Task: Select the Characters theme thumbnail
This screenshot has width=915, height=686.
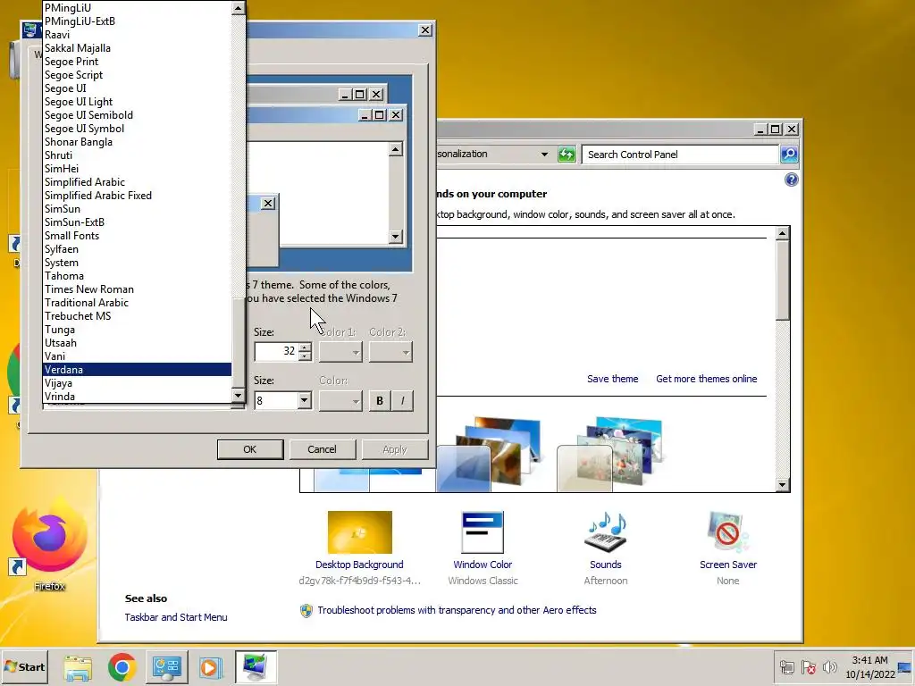Action: (x=610, y=454)
